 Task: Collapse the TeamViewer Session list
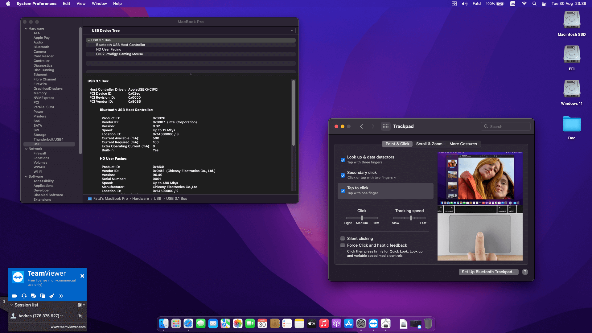click(x=12, y=305)
